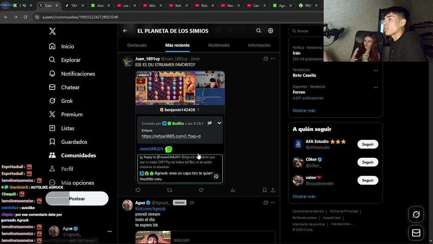The width and height of the screenshot is (433, 244).
Task: Open Agus profile avatar in post
Action: coord(128,205)
